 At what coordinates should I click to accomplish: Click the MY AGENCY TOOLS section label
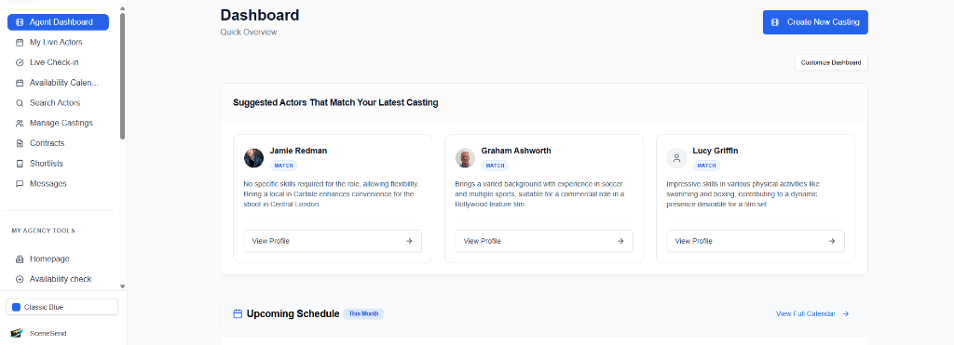(x=43, y=231)
